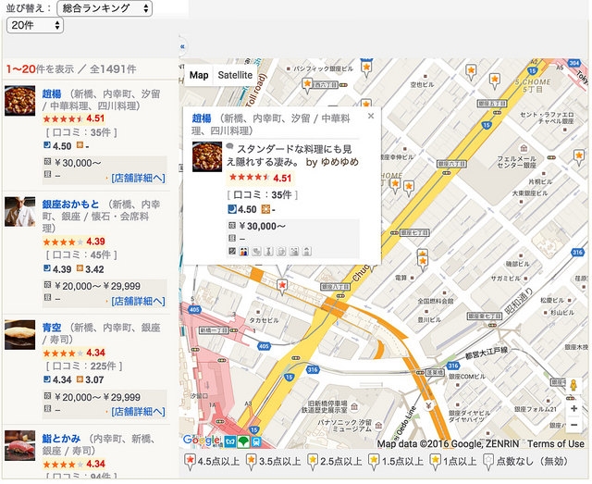Click 鮨とかみ thumbnail
The height and width of the screenshot is (484, 592).
(20, 445)
